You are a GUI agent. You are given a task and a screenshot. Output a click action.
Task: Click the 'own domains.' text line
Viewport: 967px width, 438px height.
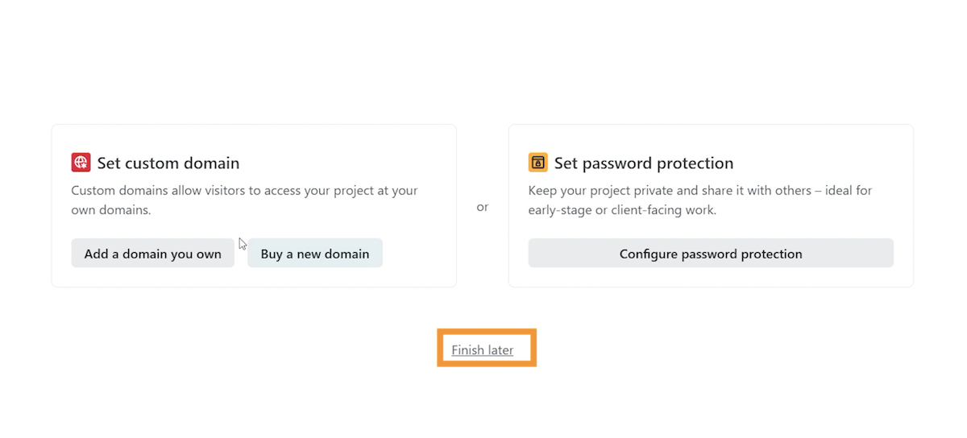(111, 210)
